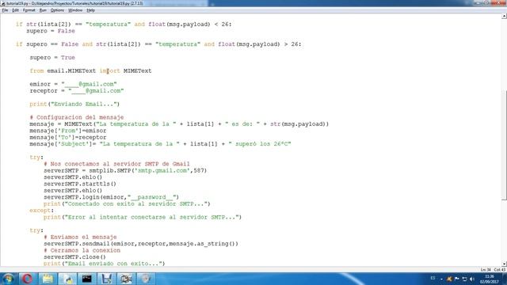Viewport: 507px width, 285px height.
Task: Click the '# Nos conectamos al servidor SMTP' comment
Action: [x=116, y=164]
